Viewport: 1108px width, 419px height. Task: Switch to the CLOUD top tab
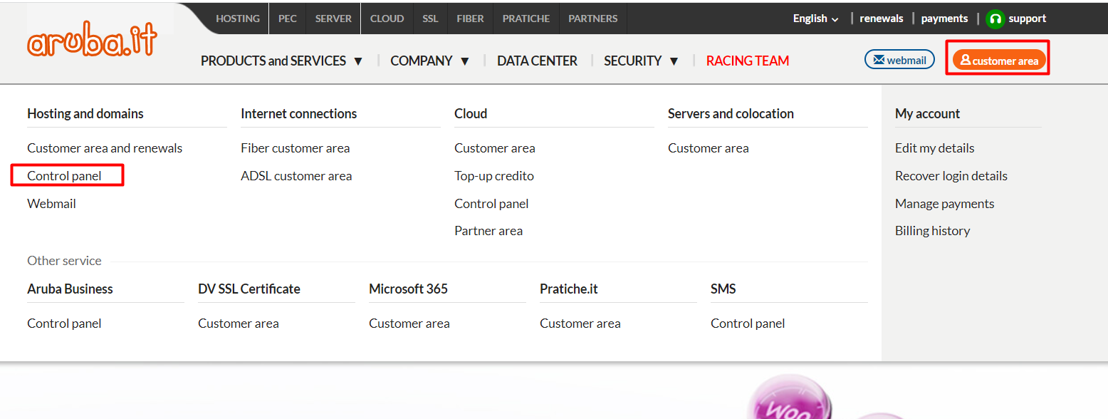(387, 19)
